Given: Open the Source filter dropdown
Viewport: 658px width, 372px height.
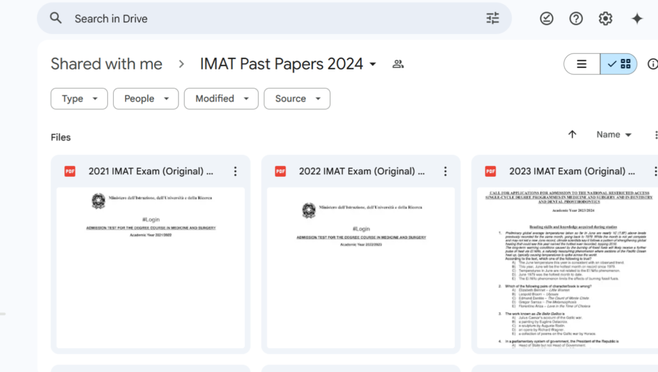Looking at the screenshot, I should pos(297,98).
